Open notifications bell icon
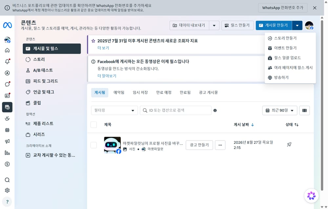328x209 pixels. pyautogui.click(x=7, y=62)
